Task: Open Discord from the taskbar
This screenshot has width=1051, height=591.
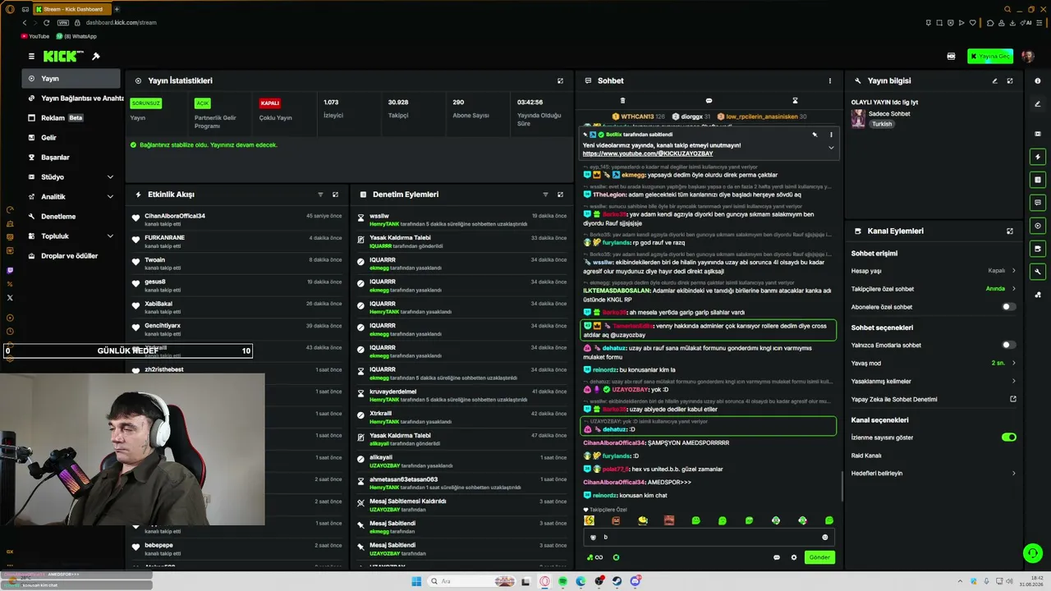Action: pos(636,581)
